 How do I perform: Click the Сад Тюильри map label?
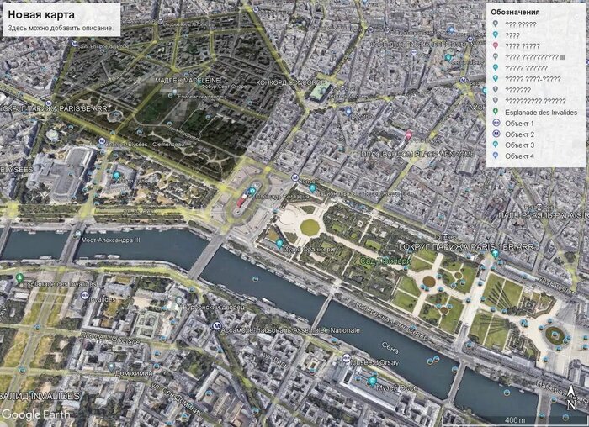385,261
